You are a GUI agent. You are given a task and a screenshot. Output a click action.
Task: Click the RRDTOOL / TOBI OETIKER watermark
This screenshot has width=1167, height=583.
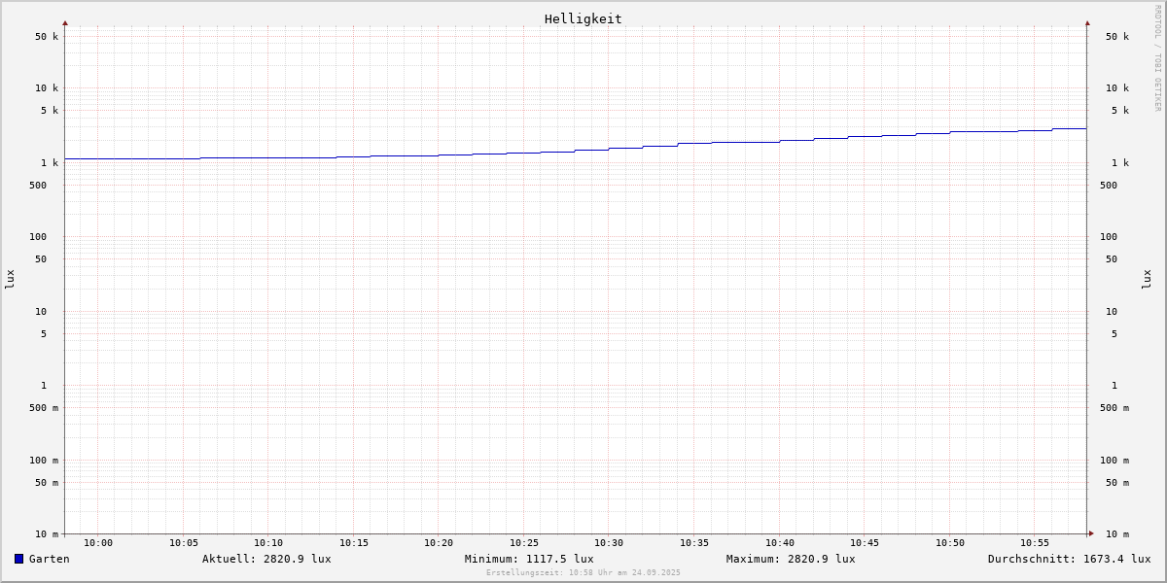coord(1157,58)
